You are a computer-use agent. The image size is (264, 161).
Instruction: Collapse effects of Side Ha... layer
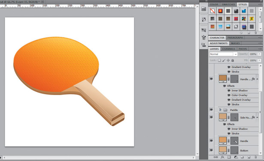pyautogui.click(x=257, y=117)
